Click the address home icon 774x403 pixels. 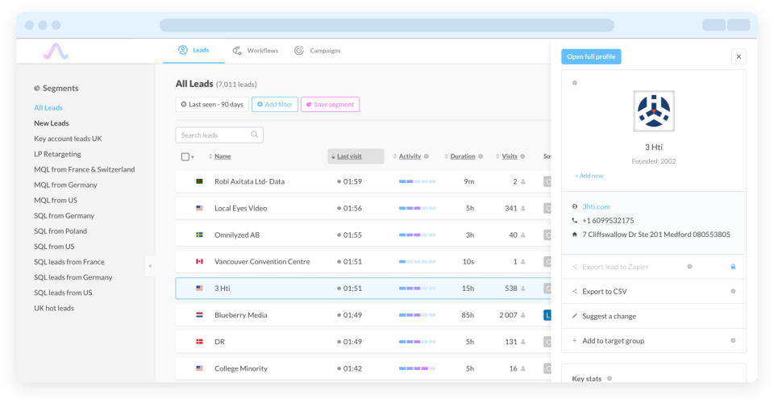(575, 235)
